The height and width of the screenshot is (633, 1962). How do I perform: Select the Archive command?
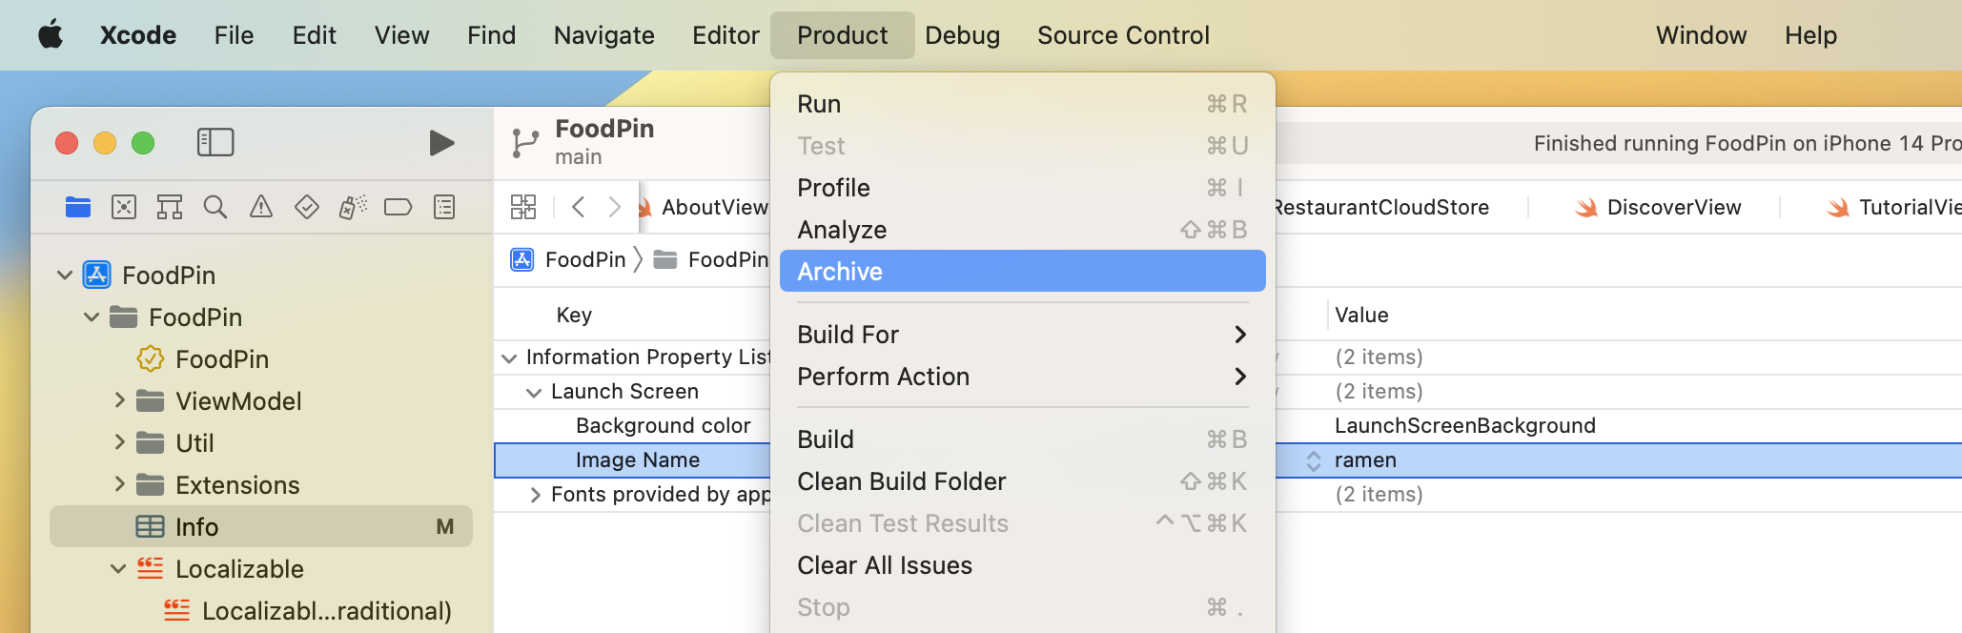(838, 271)
